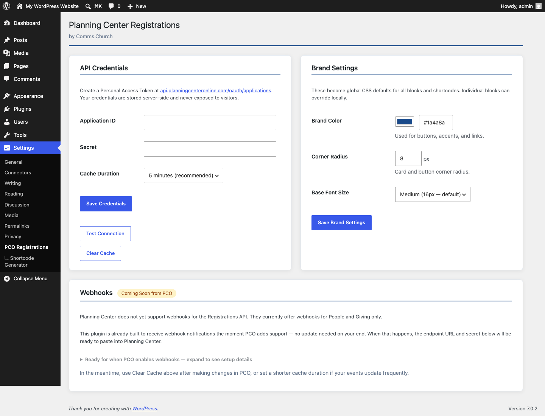Open the WordPress logo menu
The width and height of the screenshot is (545, 416).
tap(6, 6)
